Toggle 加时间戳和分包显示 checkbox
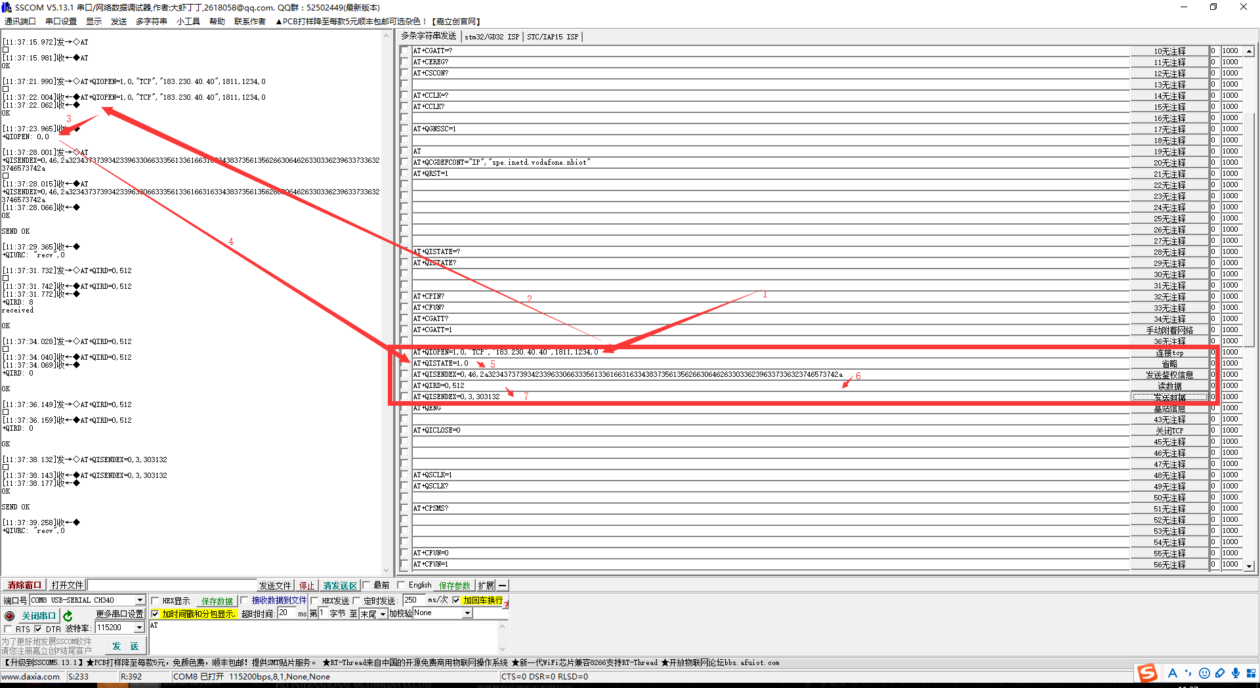Image resolution: width=1260 pixels, height=688 pixels. pyautogui.click(x=155, y=614)
